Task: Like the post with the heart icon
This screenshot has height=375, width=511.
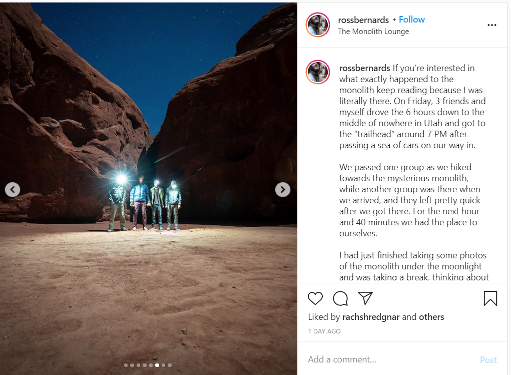Action: [315, 298]
